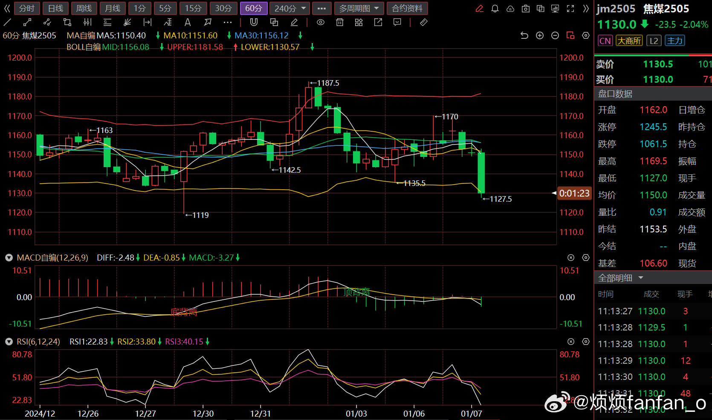This screenshot has width=712, height=420.
Task: Switch to the 15分 period tab
Action: (193, 9)
